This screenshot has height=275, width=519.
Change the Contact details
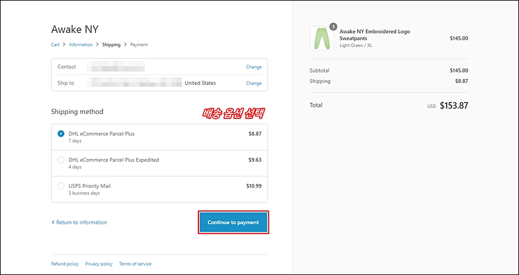coord(253,66)
